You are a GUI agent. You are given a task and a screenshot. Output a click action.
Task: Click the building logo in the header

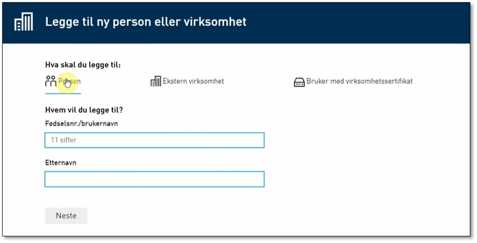pyautogui.click(x=23, y=22)
